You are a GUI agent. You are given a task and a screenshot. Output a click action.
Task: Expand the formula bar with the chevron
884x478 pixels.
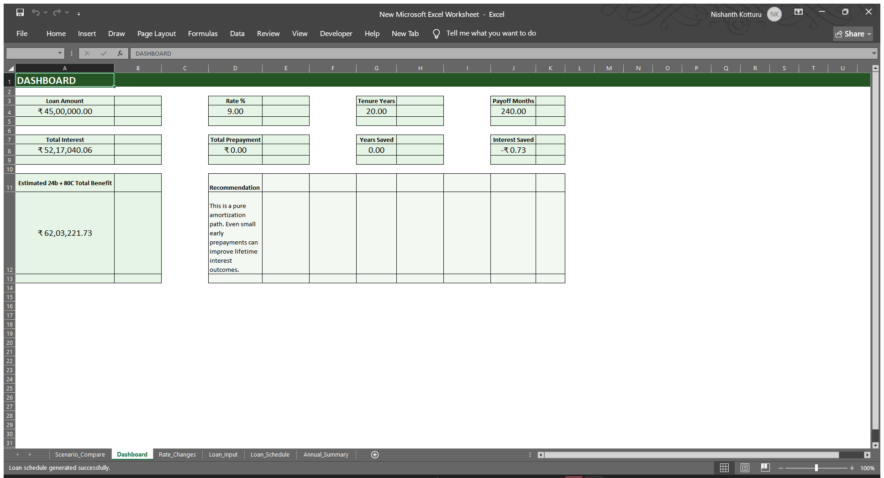(x=874, y=53)
